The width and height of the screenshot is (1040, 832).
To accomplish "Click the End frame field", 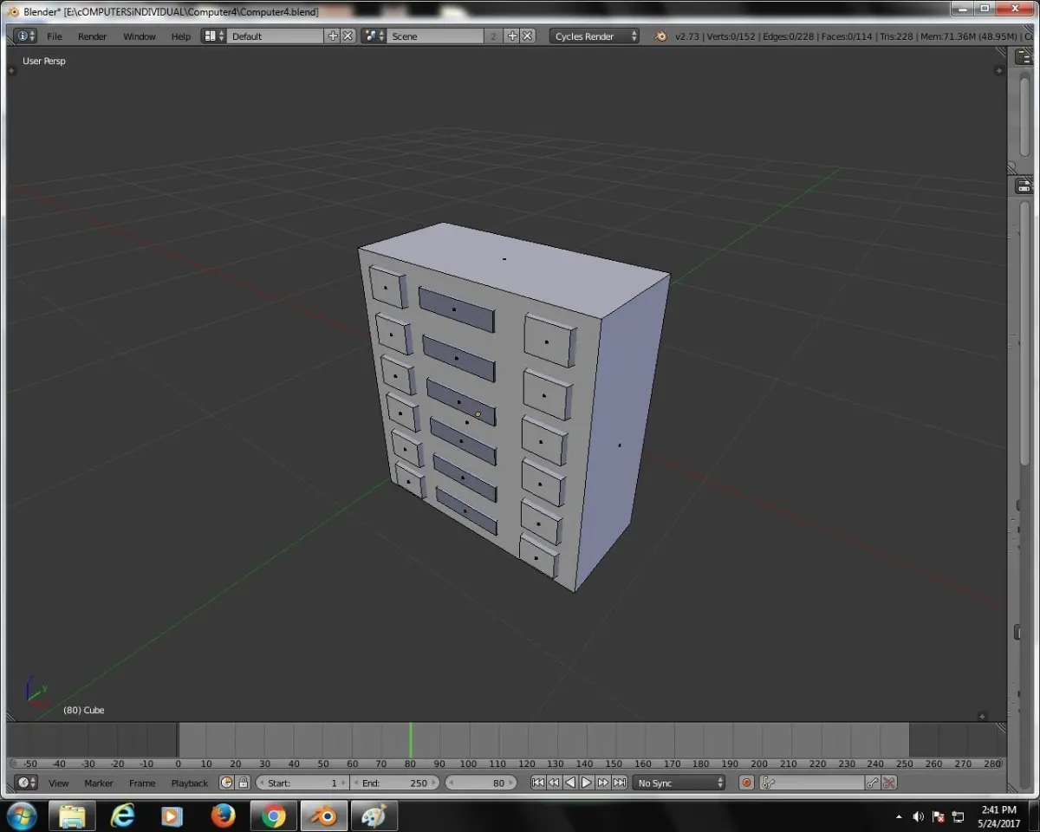I will click(x=395, y=783).
